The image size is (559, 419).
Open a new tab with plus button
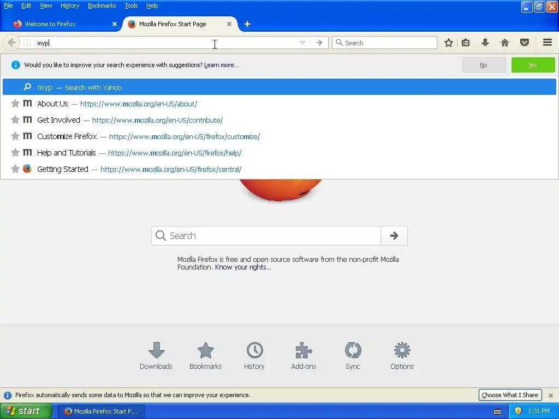[247, 24]
